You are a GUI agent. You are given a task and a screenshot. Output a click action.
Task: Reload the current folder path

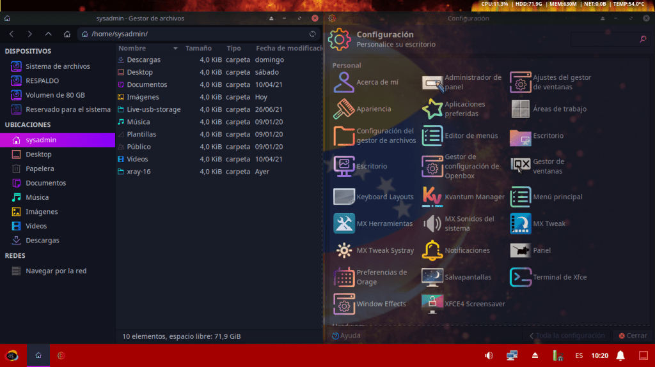(313, 34)
